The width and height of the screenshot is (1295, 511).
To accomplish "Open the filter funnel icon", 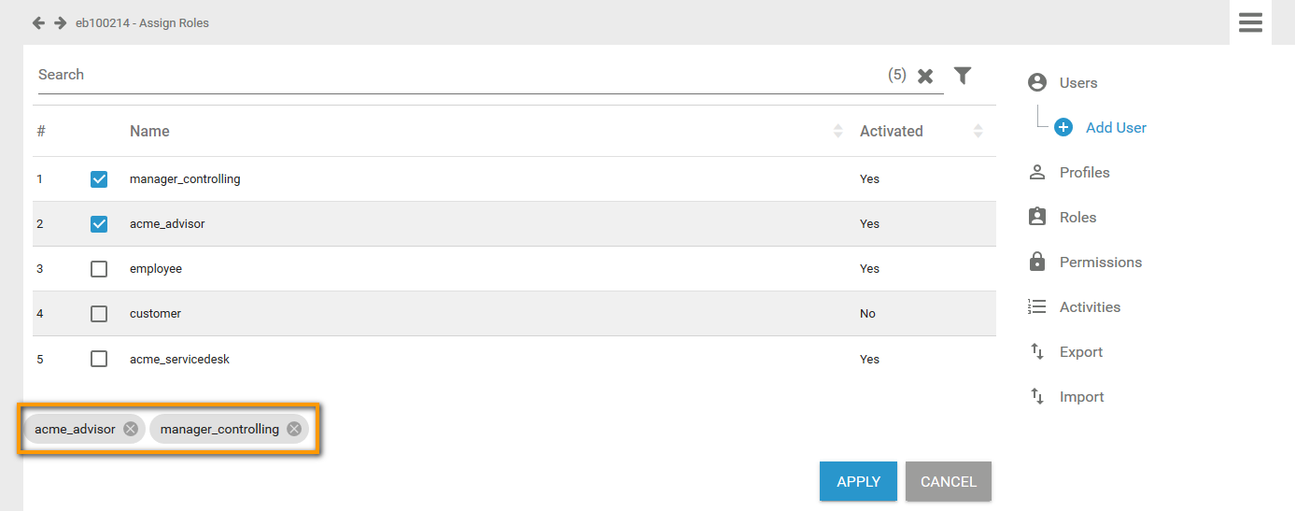I will [963, 76].
